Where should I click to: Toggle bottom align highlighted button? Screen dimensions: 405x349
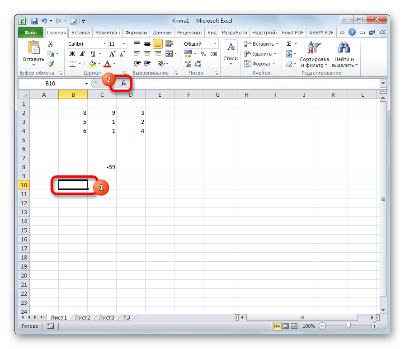pyautogui.click(x=158, y=44)
